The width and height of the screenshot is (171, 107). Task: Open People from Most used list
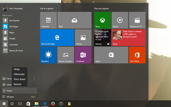coord(20,39)
